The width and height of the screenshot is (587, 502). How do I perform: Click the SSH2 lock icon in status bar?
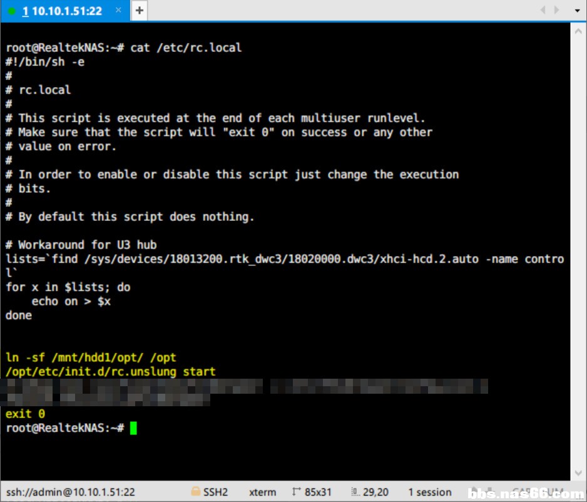(x=195, y=492)
